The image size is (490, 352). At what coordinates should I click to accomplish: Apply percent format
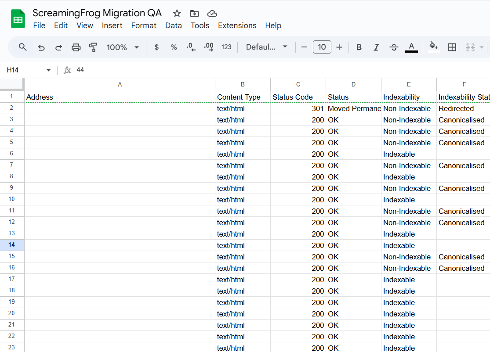[x=174, y=47]
